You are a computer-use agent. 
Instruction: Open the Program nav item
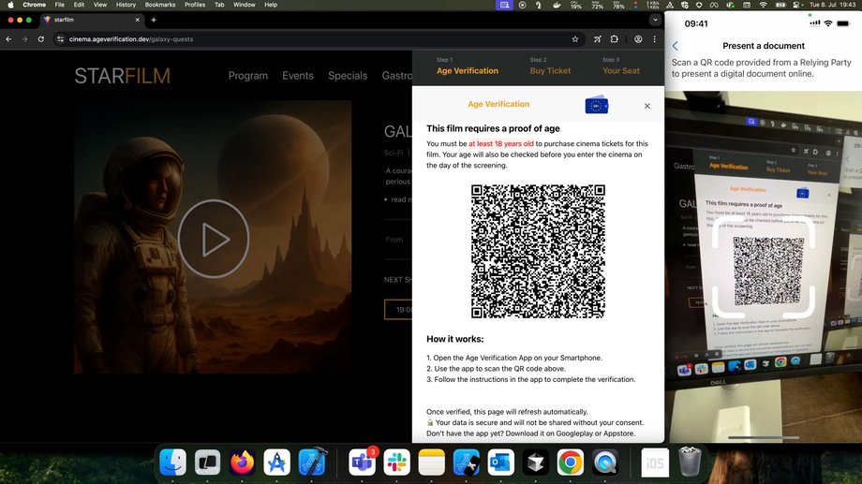coord(248,76)
